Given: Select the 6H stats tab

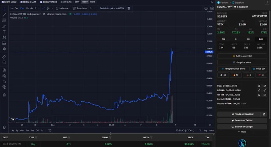Looking at the screenshot, I should tap(248, 39).
